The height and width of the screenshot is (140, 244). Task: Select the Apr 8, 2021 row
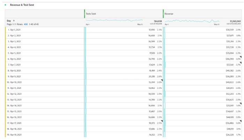click(123, 71)
